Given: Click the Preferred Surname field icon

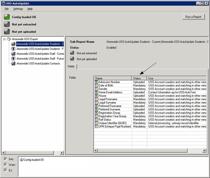Looking at the screenshot, I should click(x=96, y=109).
